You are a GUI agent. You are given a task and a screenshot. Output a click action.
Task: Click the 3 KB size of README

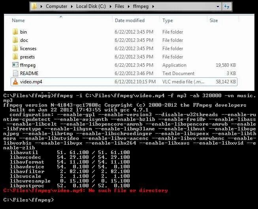231,73
